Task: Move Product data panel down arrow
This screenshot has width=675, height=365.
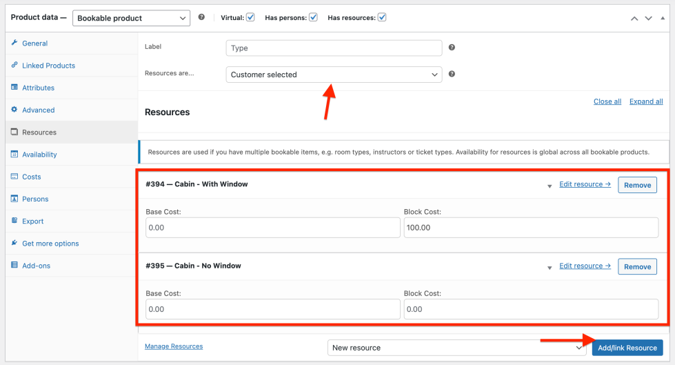Action: [648, 18]
